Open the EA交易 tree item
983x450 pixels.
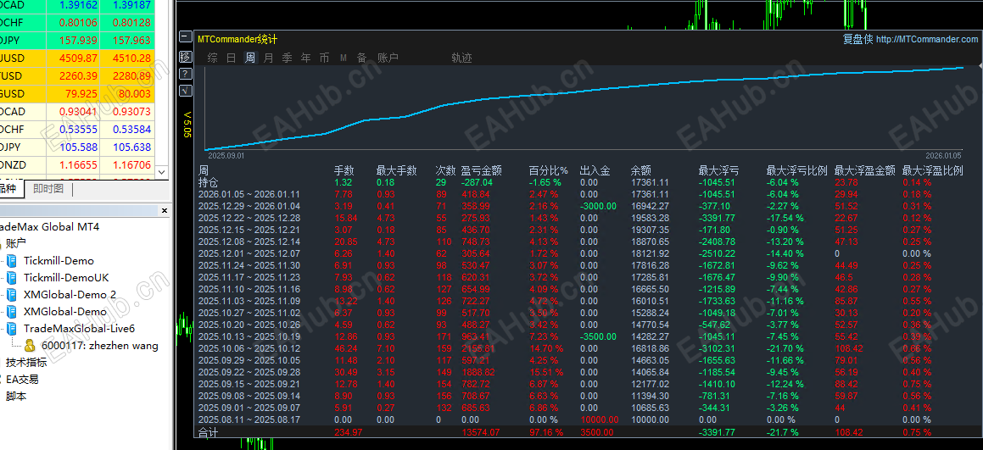point(22,379)
